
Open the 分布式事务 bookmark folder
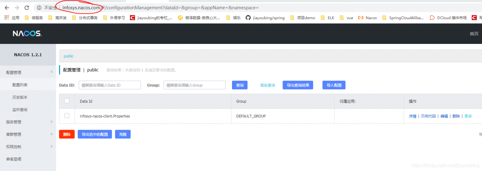85,18
